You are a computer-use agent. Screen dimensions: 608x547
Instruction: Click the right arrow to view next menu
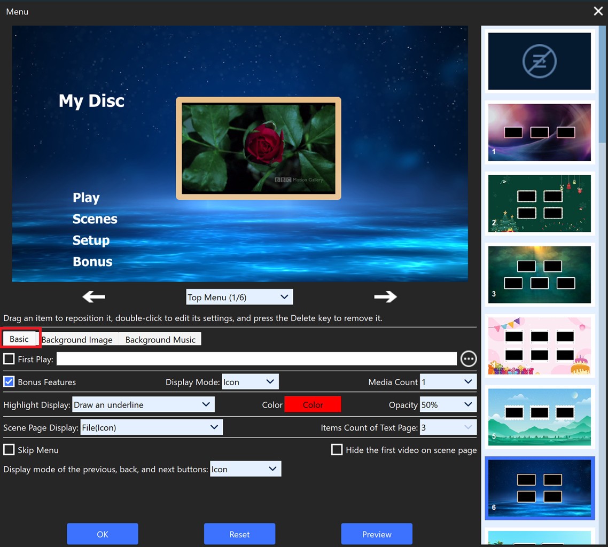pyautogui.click(x=385, y=297)
